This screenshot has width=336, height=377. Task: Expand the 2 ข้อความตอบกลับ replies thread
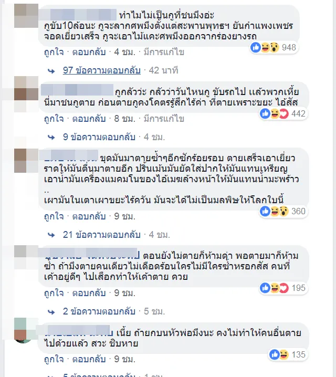coord(99,311)
